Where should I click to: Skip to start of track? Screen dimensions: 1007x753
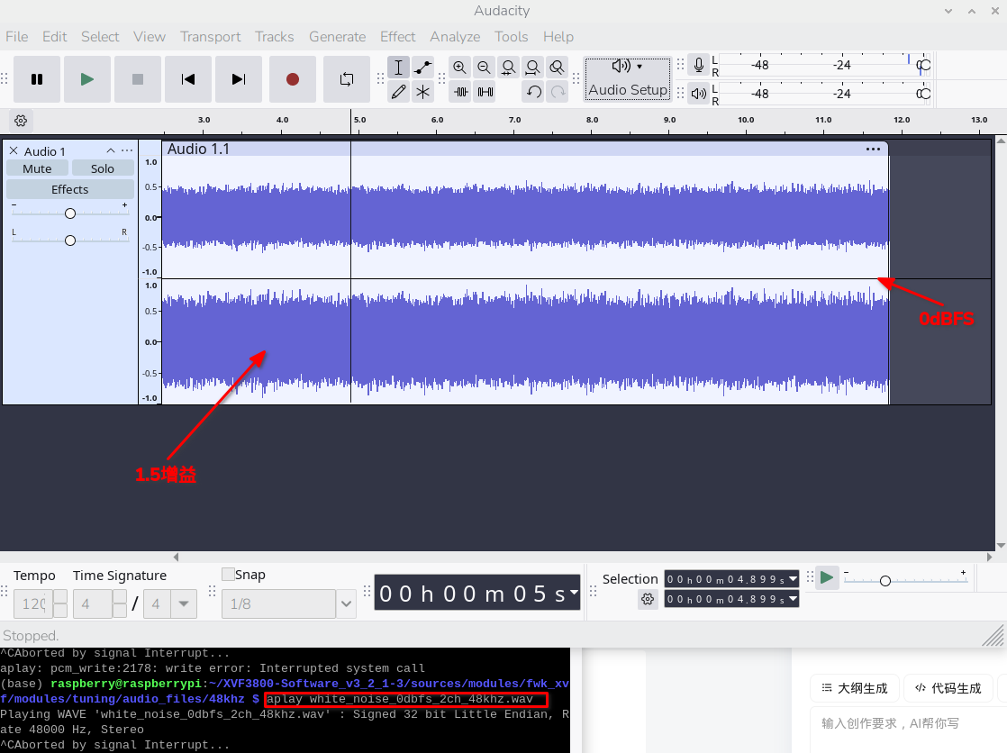pyautogui.click(x=188, y=79)
